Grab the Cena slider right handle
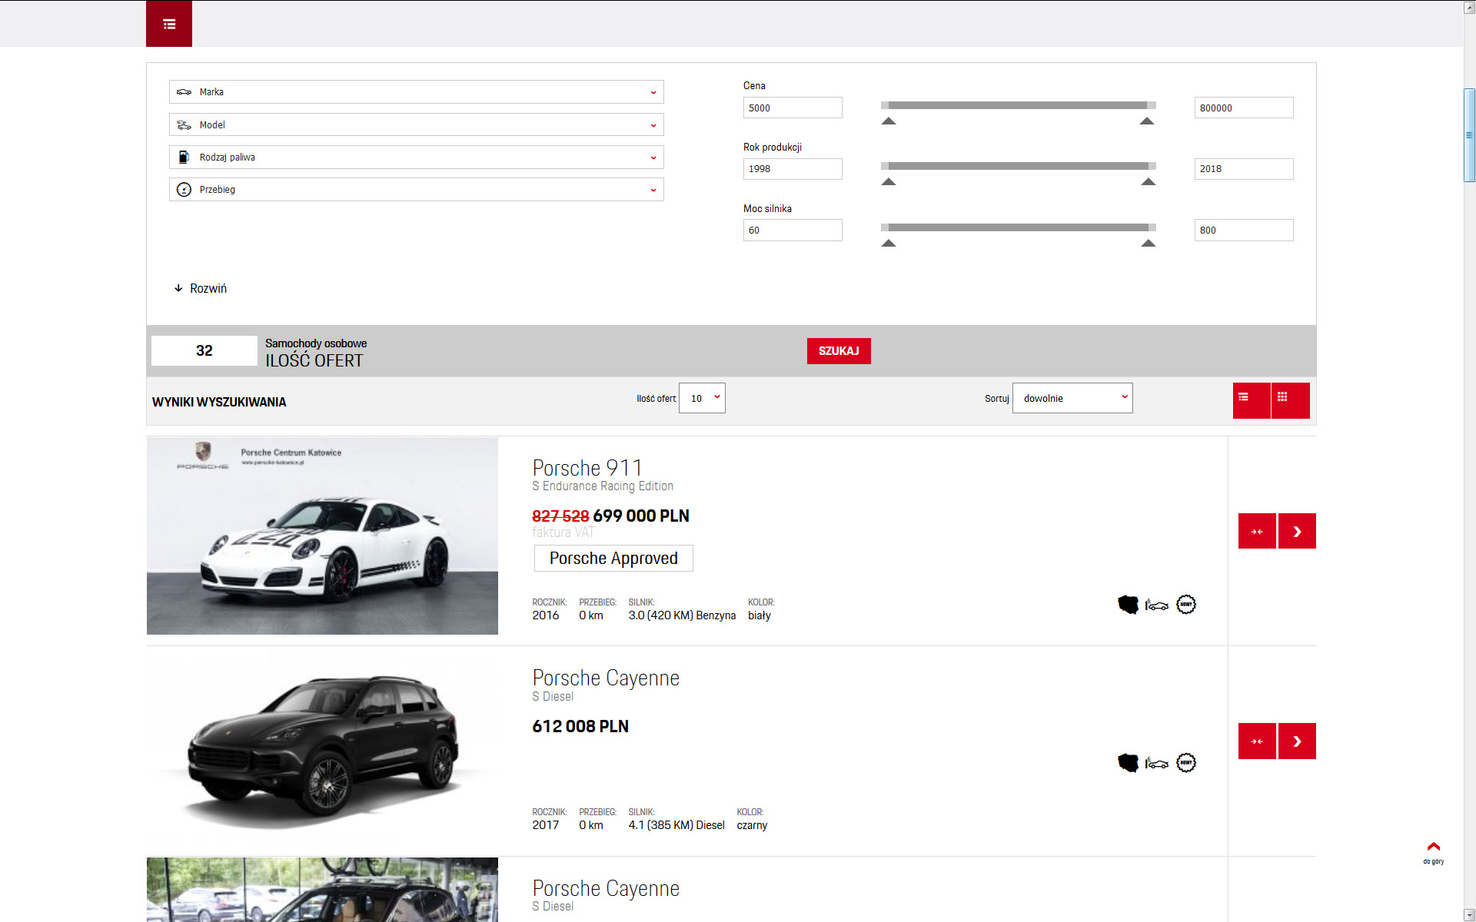Screen dimensions: 1476x922 tap(1147, 121)
